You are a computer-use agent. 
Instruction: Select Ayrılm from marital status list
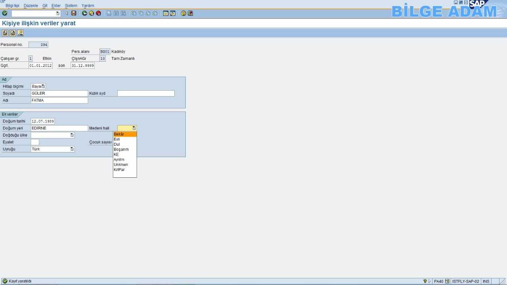(125, 160)
